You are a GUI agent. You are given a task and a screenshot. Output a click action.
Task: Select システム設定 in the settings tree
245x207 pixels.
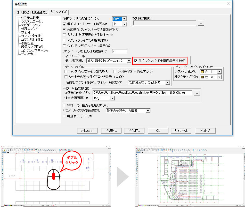click(30, 18)
